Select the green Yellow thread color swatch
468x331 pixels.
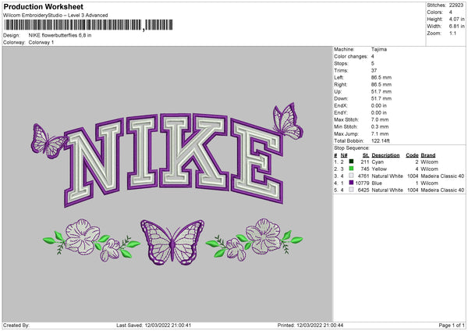[351, 169]
